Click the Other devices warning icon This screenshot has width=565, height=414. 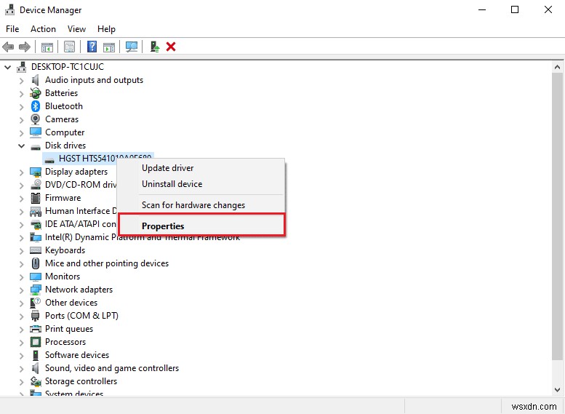click(36, 303)
